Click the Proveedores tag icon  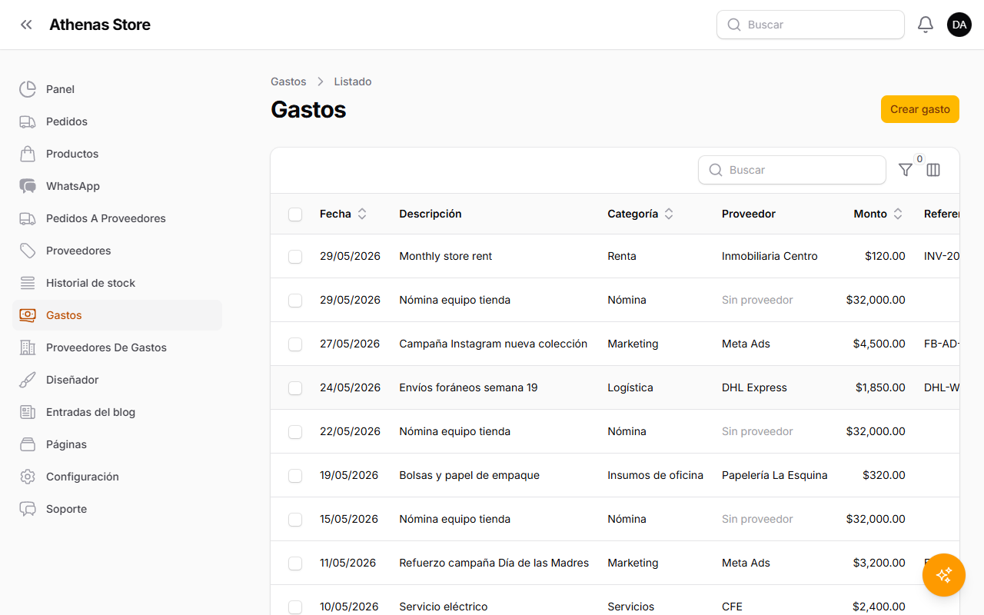point(28,251)
